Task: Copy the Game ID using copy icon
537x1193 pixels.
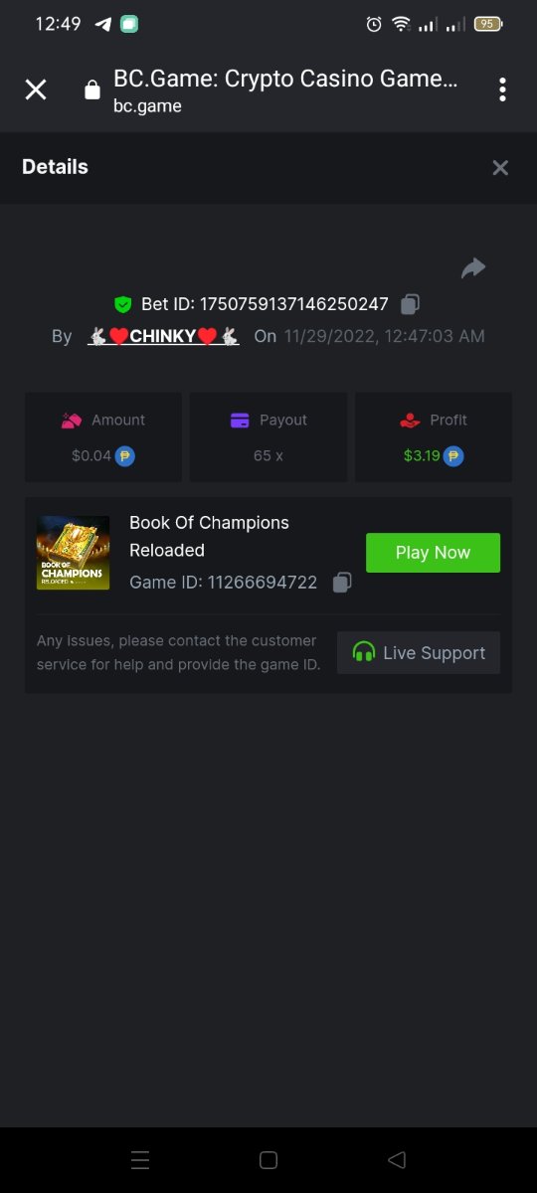Action: [x=342, y=583]
